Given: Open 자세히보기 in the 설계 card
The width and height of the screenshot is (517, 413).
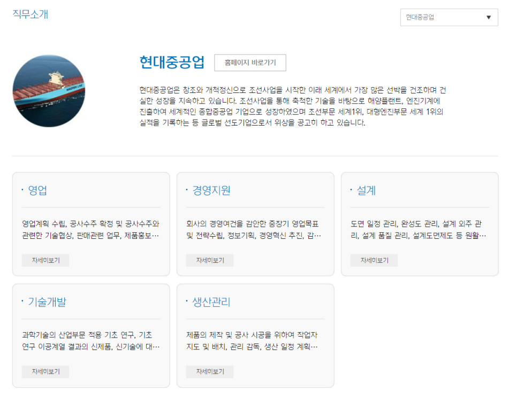Looking at the screenshot, I should tap(374, 260).
